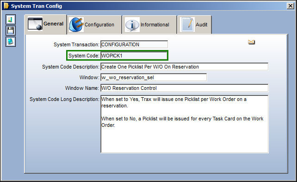This screenshot has height=182, width=297.
Task: Click the sidebar icon below the save disk
Action: point(11,42)
